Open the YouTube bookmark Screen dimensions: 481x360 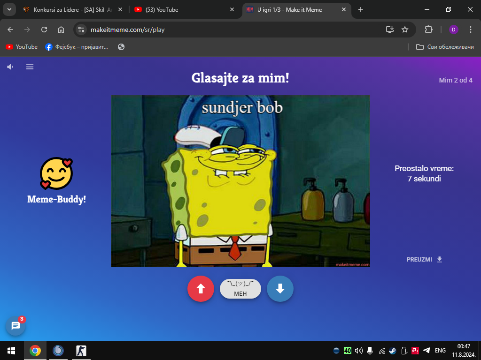(x=22, y=47)
